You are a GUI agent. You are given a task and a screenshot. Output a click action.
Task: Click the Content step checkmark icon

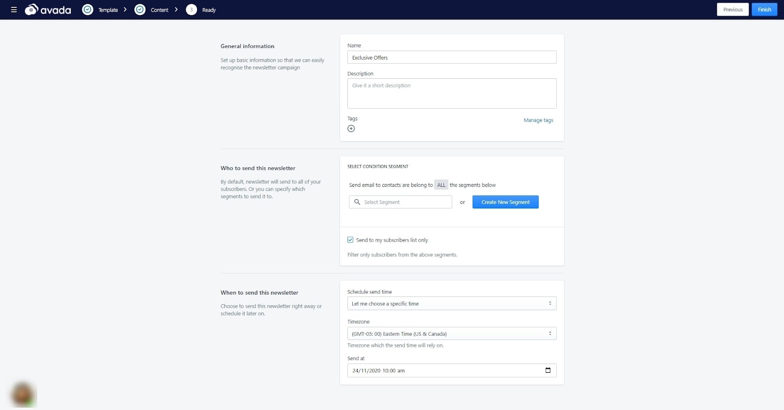(x=140, y=10)
